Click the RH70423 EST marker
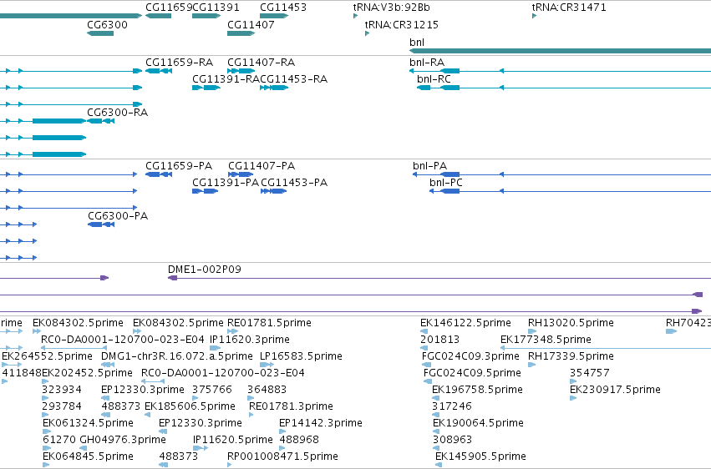Screen dimensions: 711x469 pyautogui.click(x=671, y=331)
